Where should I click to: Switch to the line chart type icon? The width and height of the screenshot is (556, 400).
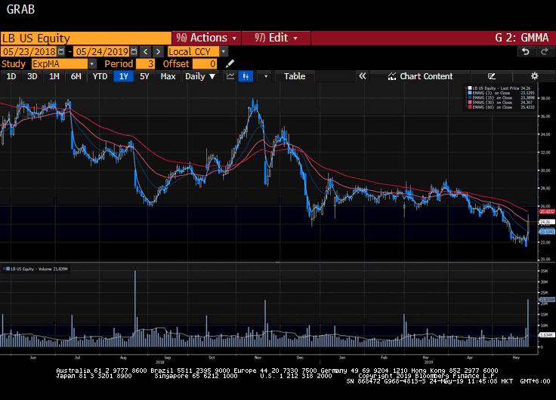click(x=230, y=76)
